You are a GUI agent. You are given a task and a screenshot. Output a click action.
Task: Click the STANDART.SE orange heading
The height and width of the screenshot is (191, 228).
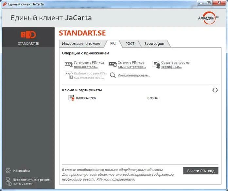82,33
